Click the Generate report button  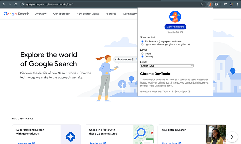tap(175, 27)
